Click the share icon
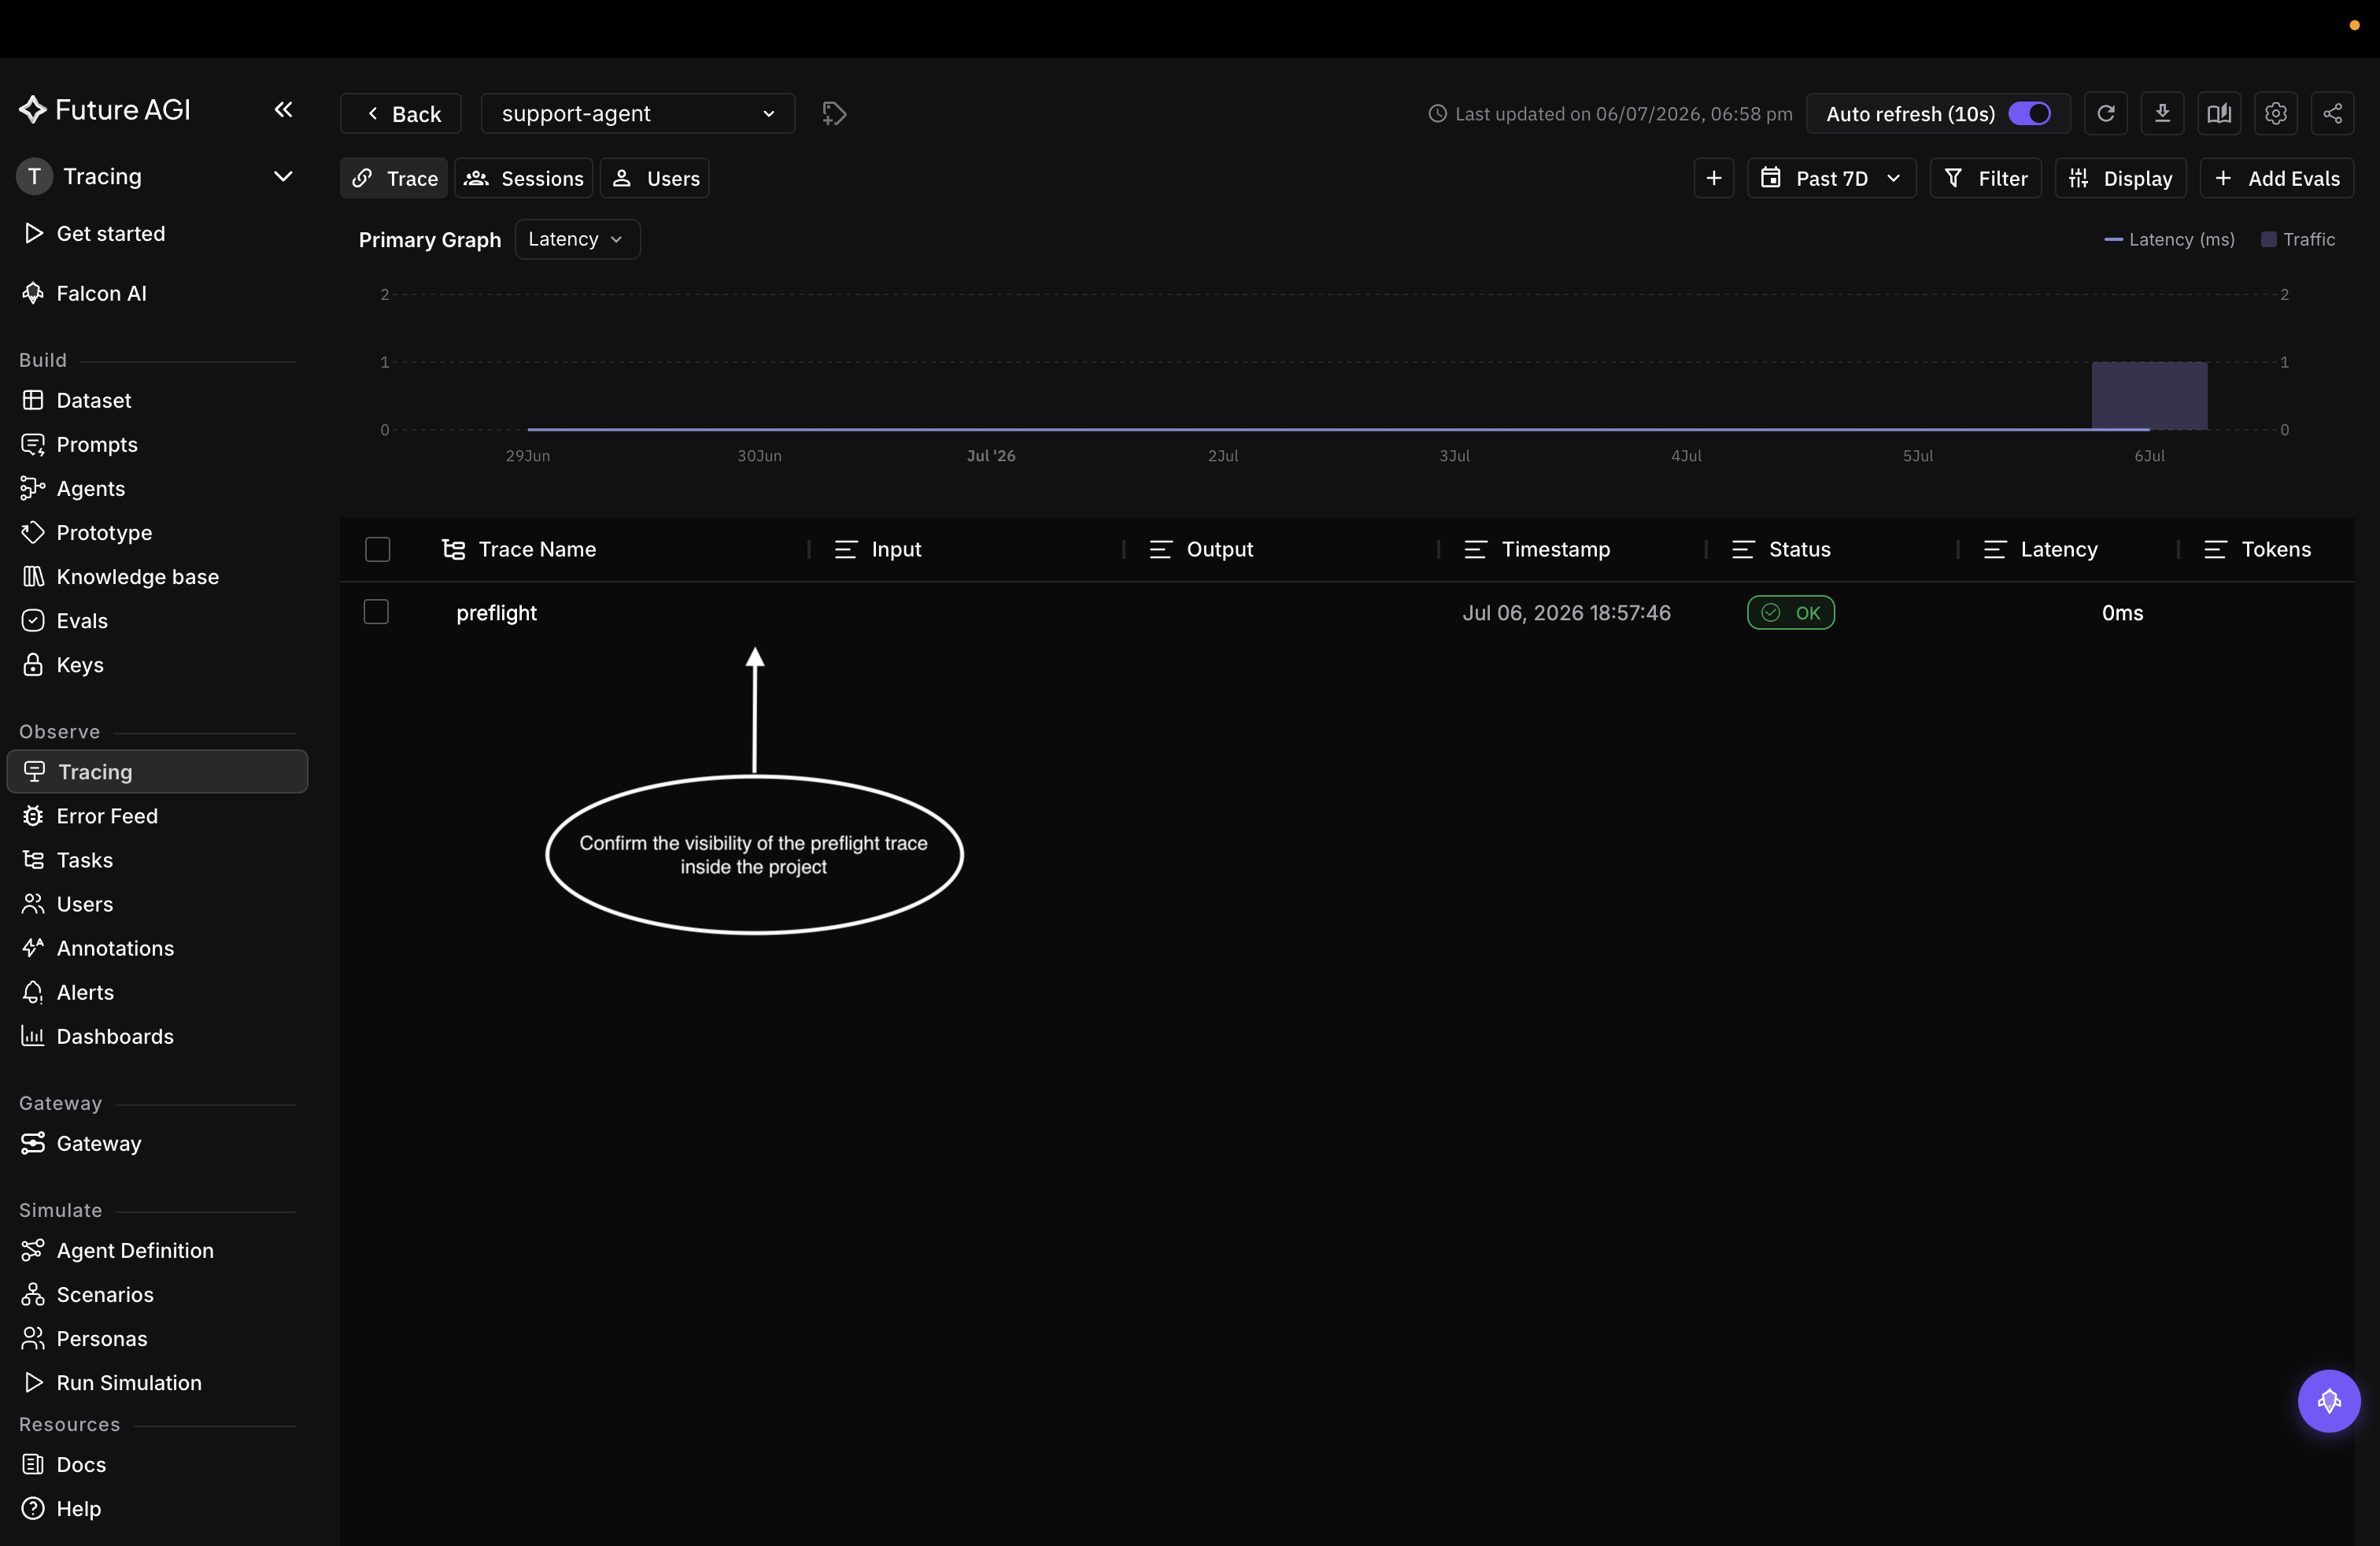The width and height of the screenshot is (2380, 1546). (x=2332, y=113)
